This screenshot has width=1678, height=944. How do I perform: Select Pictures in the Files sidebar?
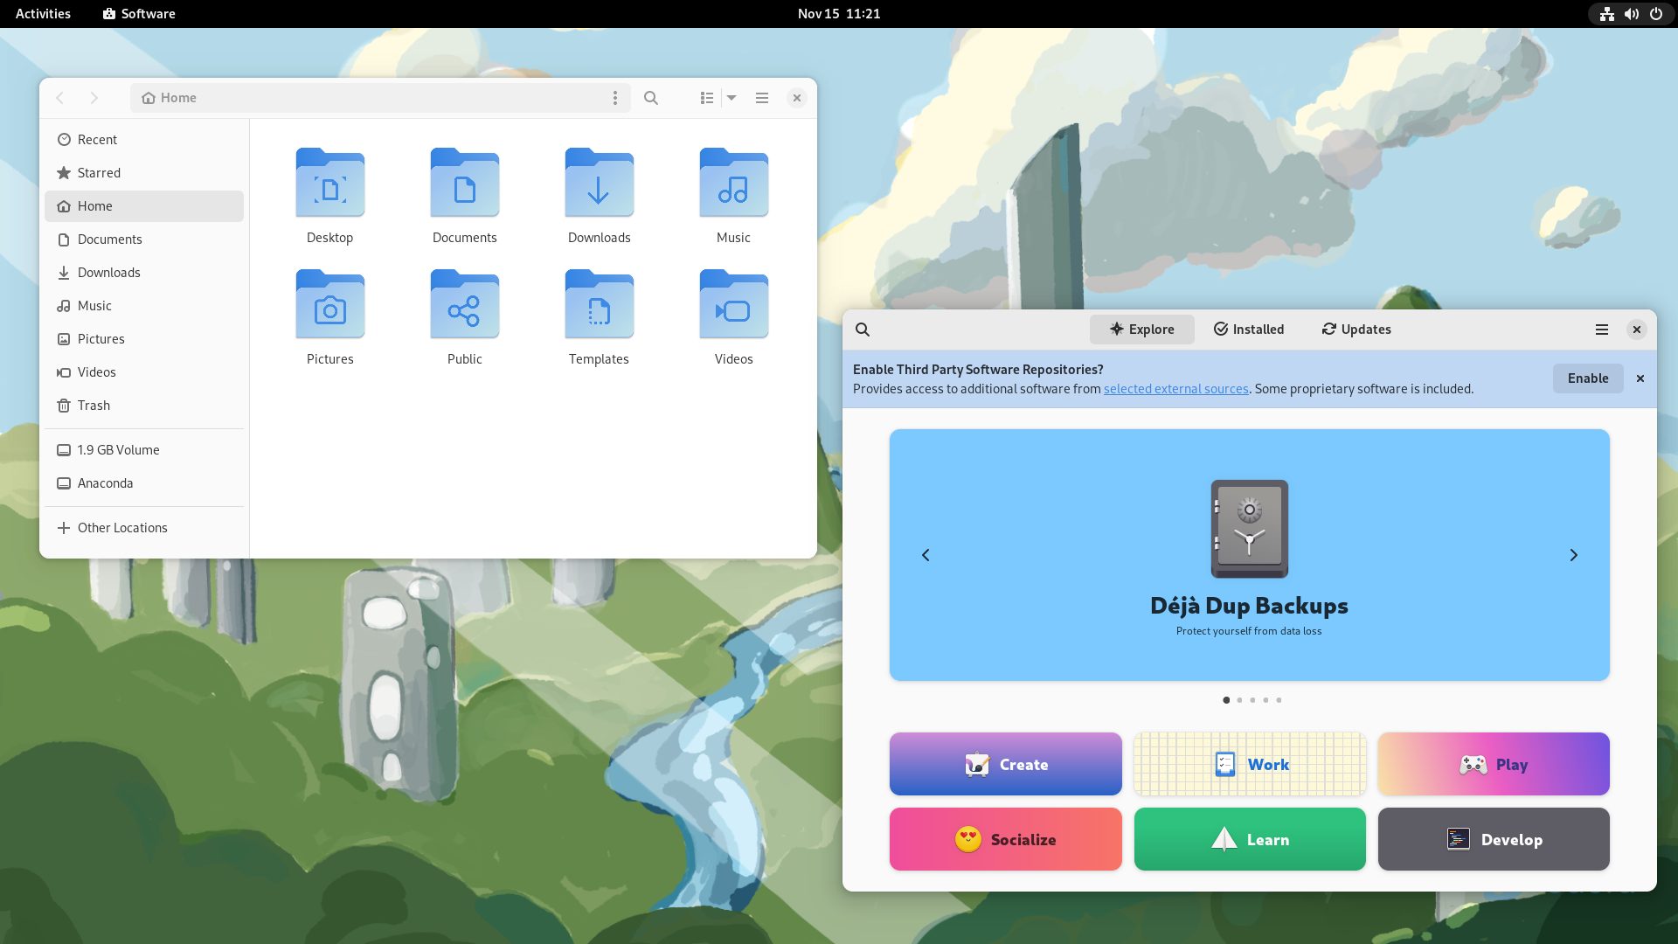(x=144, y=339)
